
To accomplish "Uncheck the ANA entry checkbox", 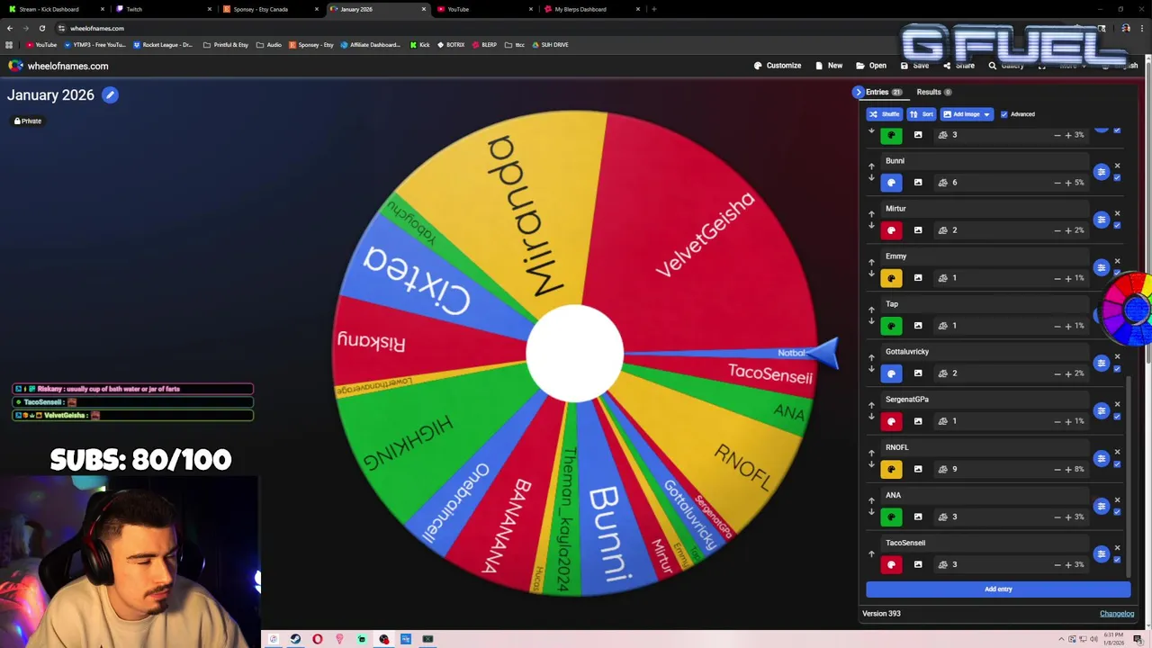I will [x=1117, y=511].
